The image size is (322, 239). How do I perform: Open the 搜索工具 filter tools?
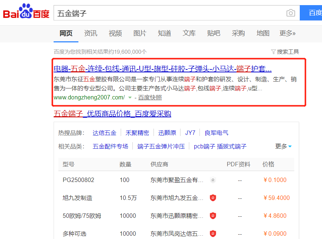click(285, 52)
